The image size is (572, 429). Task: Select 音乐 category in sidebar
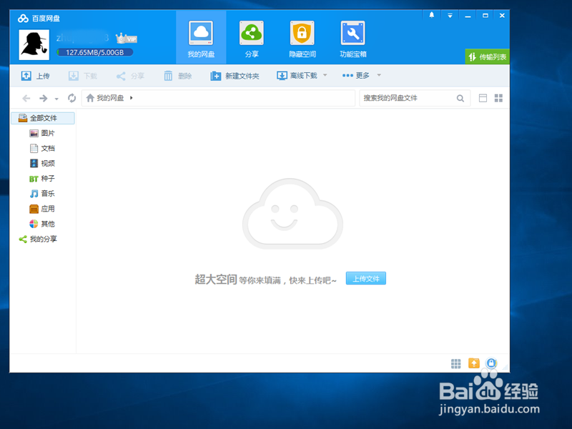[x=42, y=194]
